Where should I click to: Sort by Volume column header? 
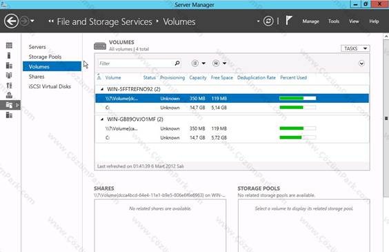(x=113, y=78)
